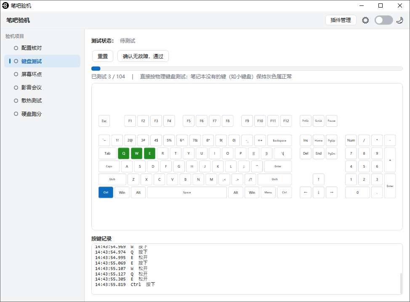Click the right arrow virtual key
Screen dimensions: 410x302
pyautogui.click(x=332, y=192)
